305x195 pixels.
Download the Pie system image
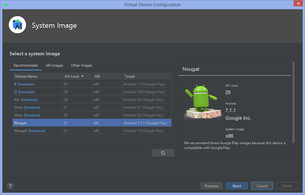coord(29,100)
